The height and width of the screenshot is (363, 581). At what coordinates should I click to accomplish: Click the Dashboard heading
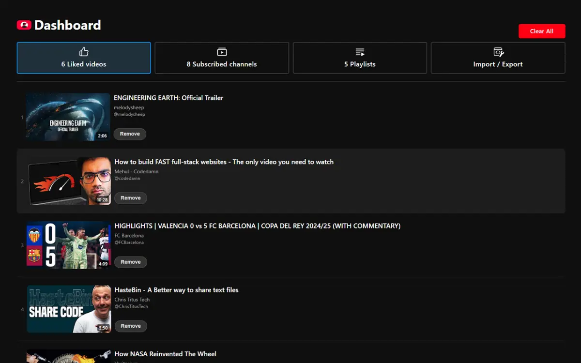[68, 25]
